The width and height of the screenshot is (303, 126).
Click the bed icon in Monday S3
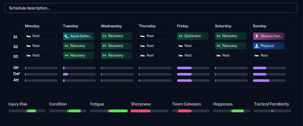click(x=29, y=55)
